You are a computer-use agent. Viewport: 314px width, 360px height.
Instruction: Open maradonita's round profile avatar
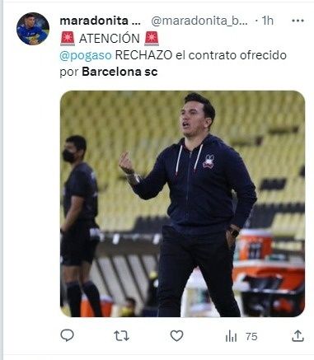tap(33, 29)
